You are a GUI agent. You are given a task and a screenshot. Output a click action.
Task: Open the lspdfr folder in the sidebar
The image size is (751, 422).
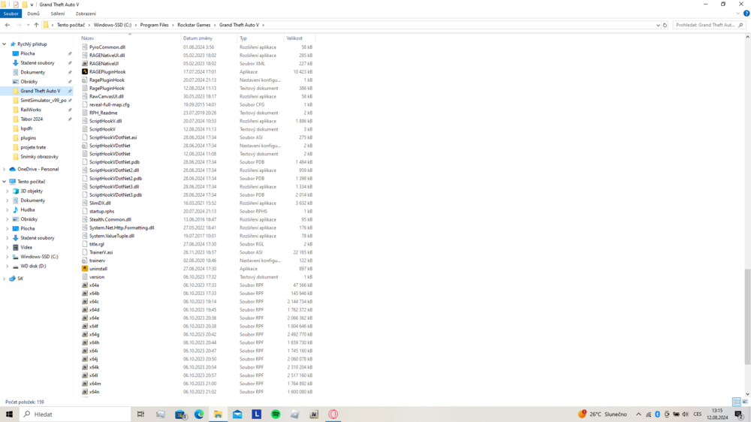pos(26,128)
